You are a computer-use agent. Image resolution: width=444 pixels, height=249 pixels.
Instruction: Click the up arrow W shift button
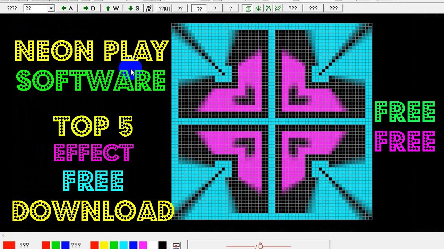[x=112, y=8]
